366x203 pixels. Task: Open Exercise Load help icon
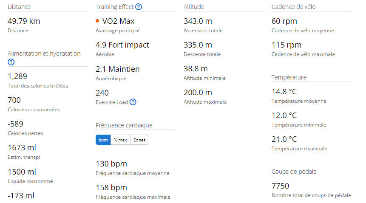pos(133,102)
